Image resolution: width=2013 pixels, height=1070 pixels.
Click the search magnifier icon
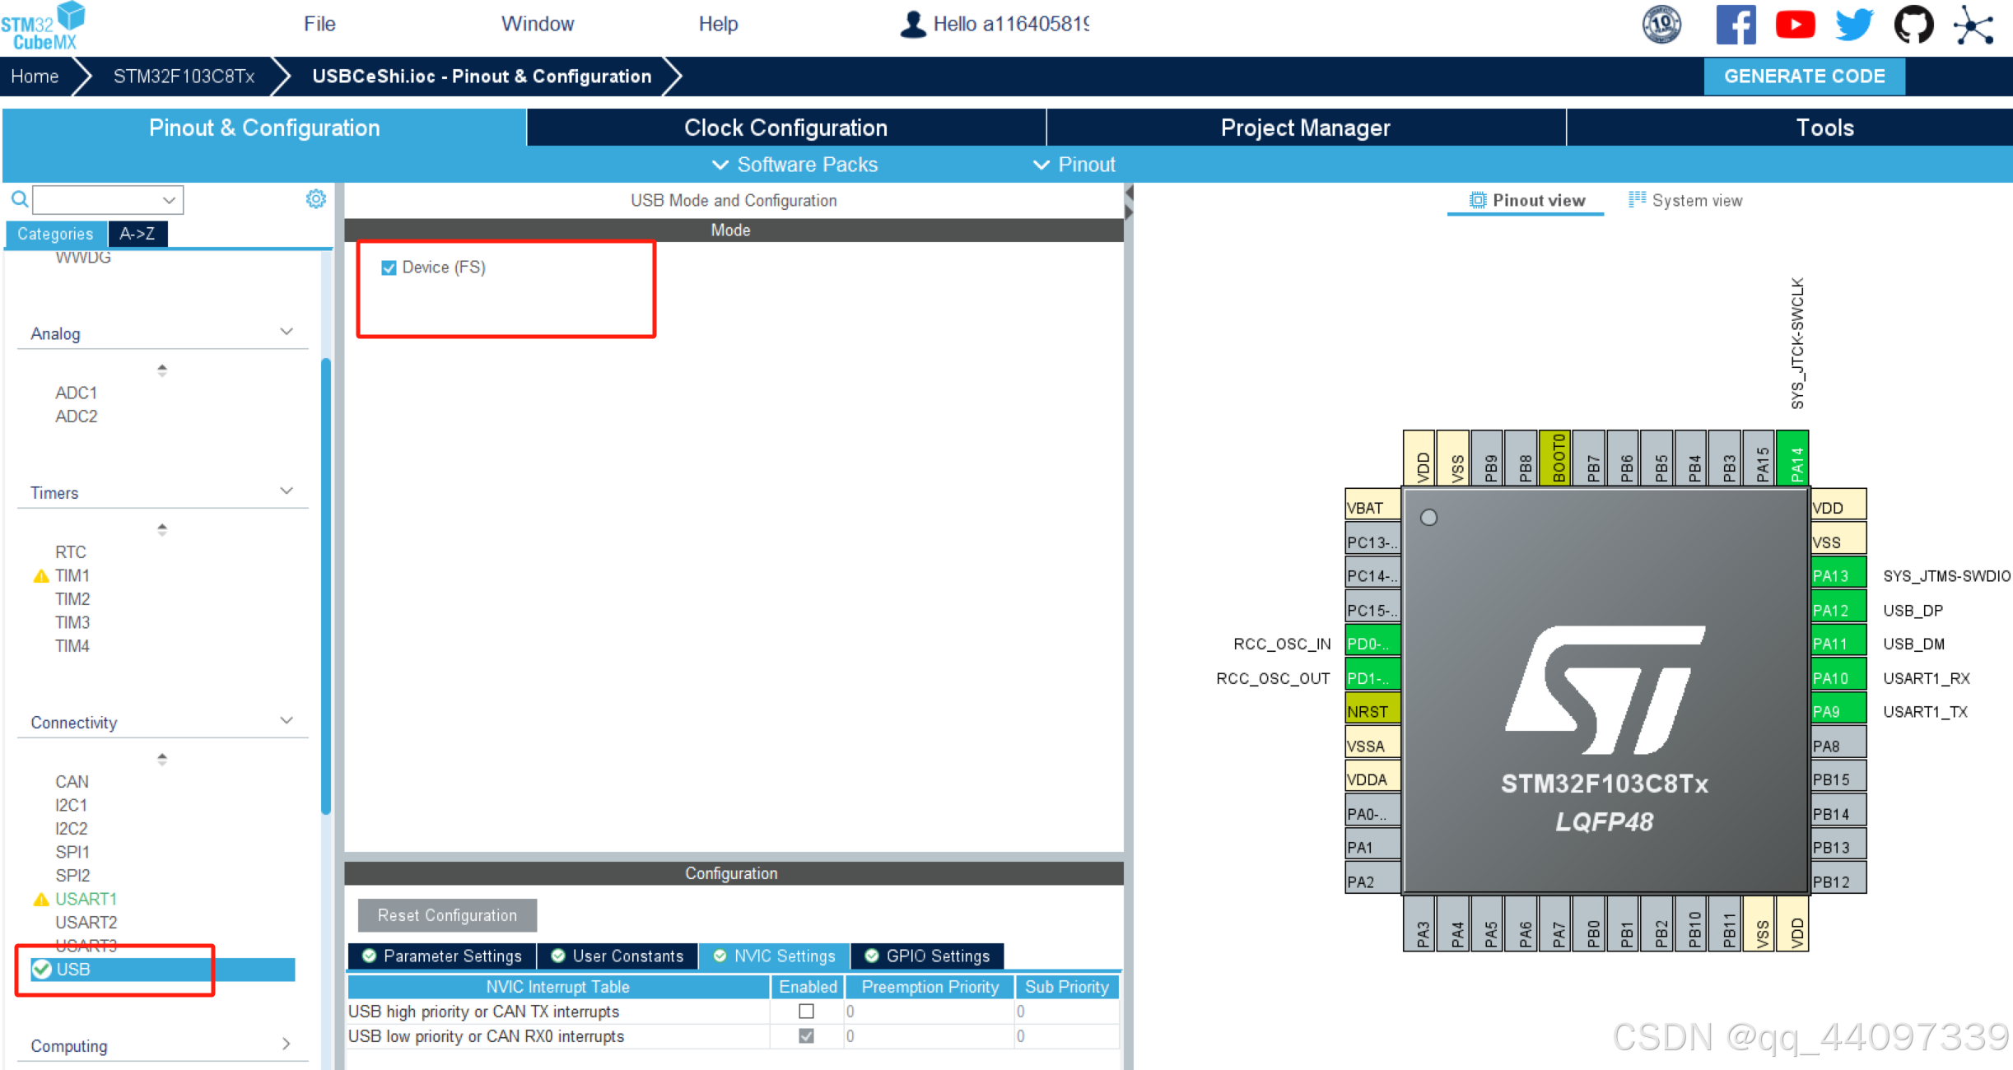click(20, 199)
